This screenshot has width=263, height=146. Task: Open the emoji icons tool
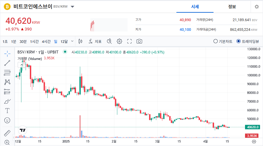pyautogui.click(x=7, y=120)
